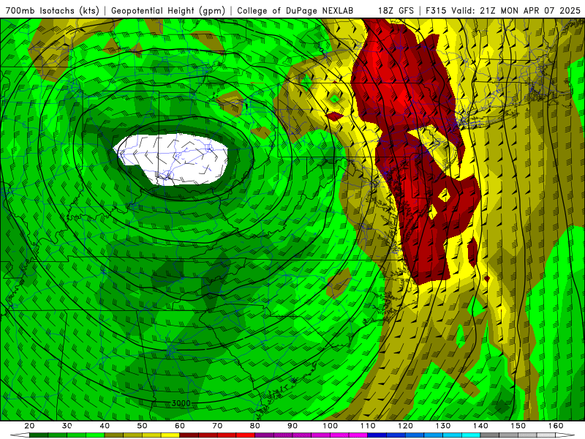Screen dimensions: 585x439
Task: Click the bright red swatch just before 80
Action: pyautogui.click(x=246, y=435)
